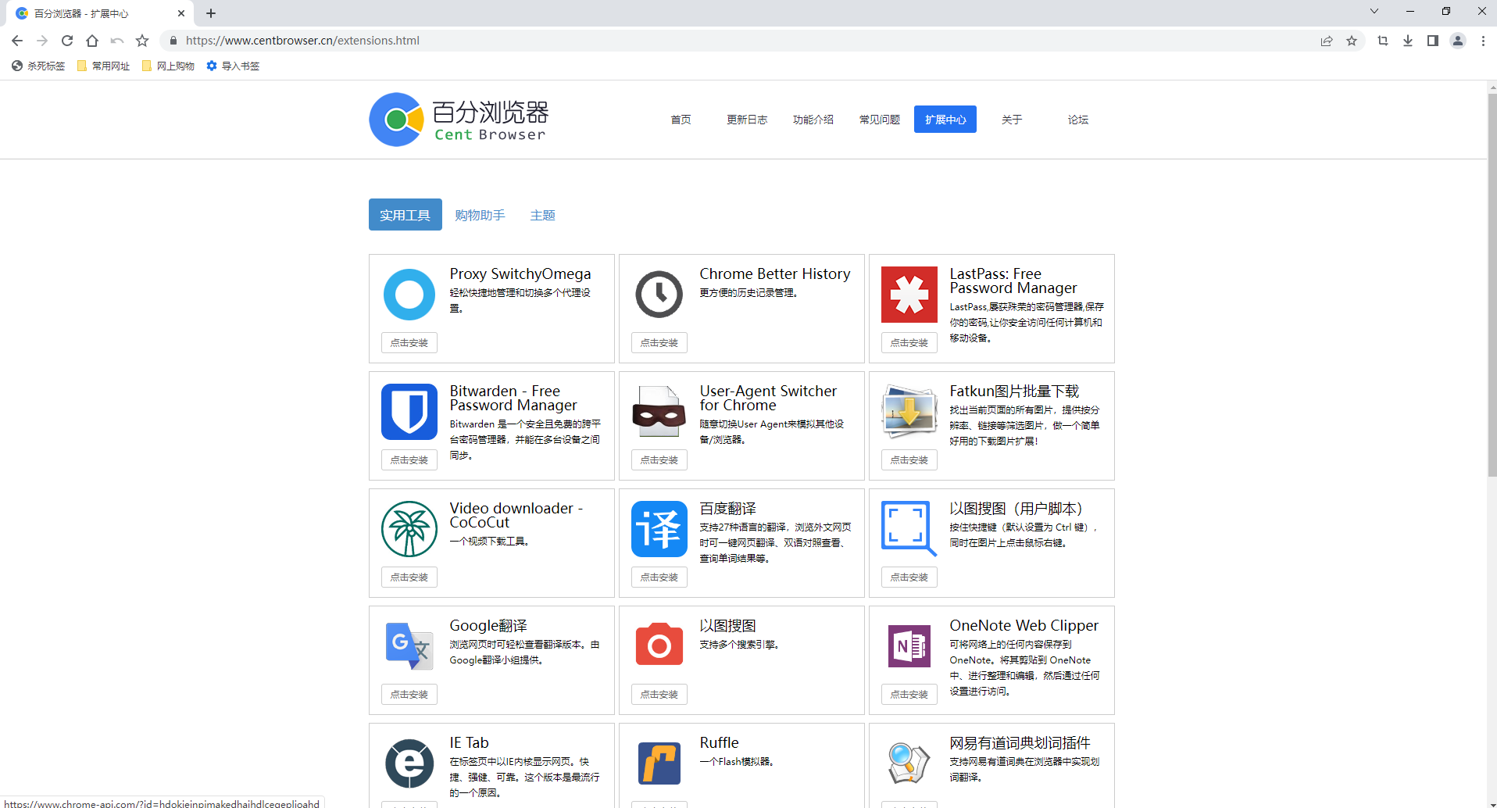Install Chrome Better History via 点击安装

[659, 343]
